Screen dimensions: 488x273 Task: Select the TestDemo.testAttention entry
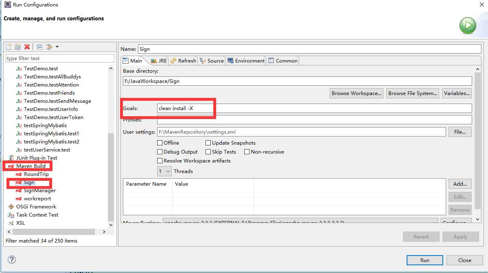(x=51, y=85)
